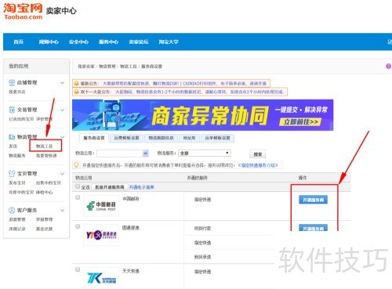Switch to the 运费模板设置 tab
392x289 pixels.
tap(126, 138)
